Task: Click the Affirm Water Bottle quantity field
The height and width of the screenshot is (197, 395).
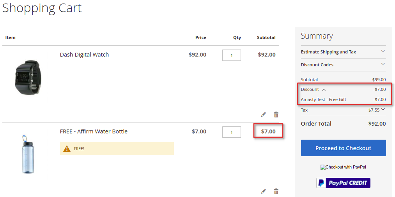Action: click(232, 132)
